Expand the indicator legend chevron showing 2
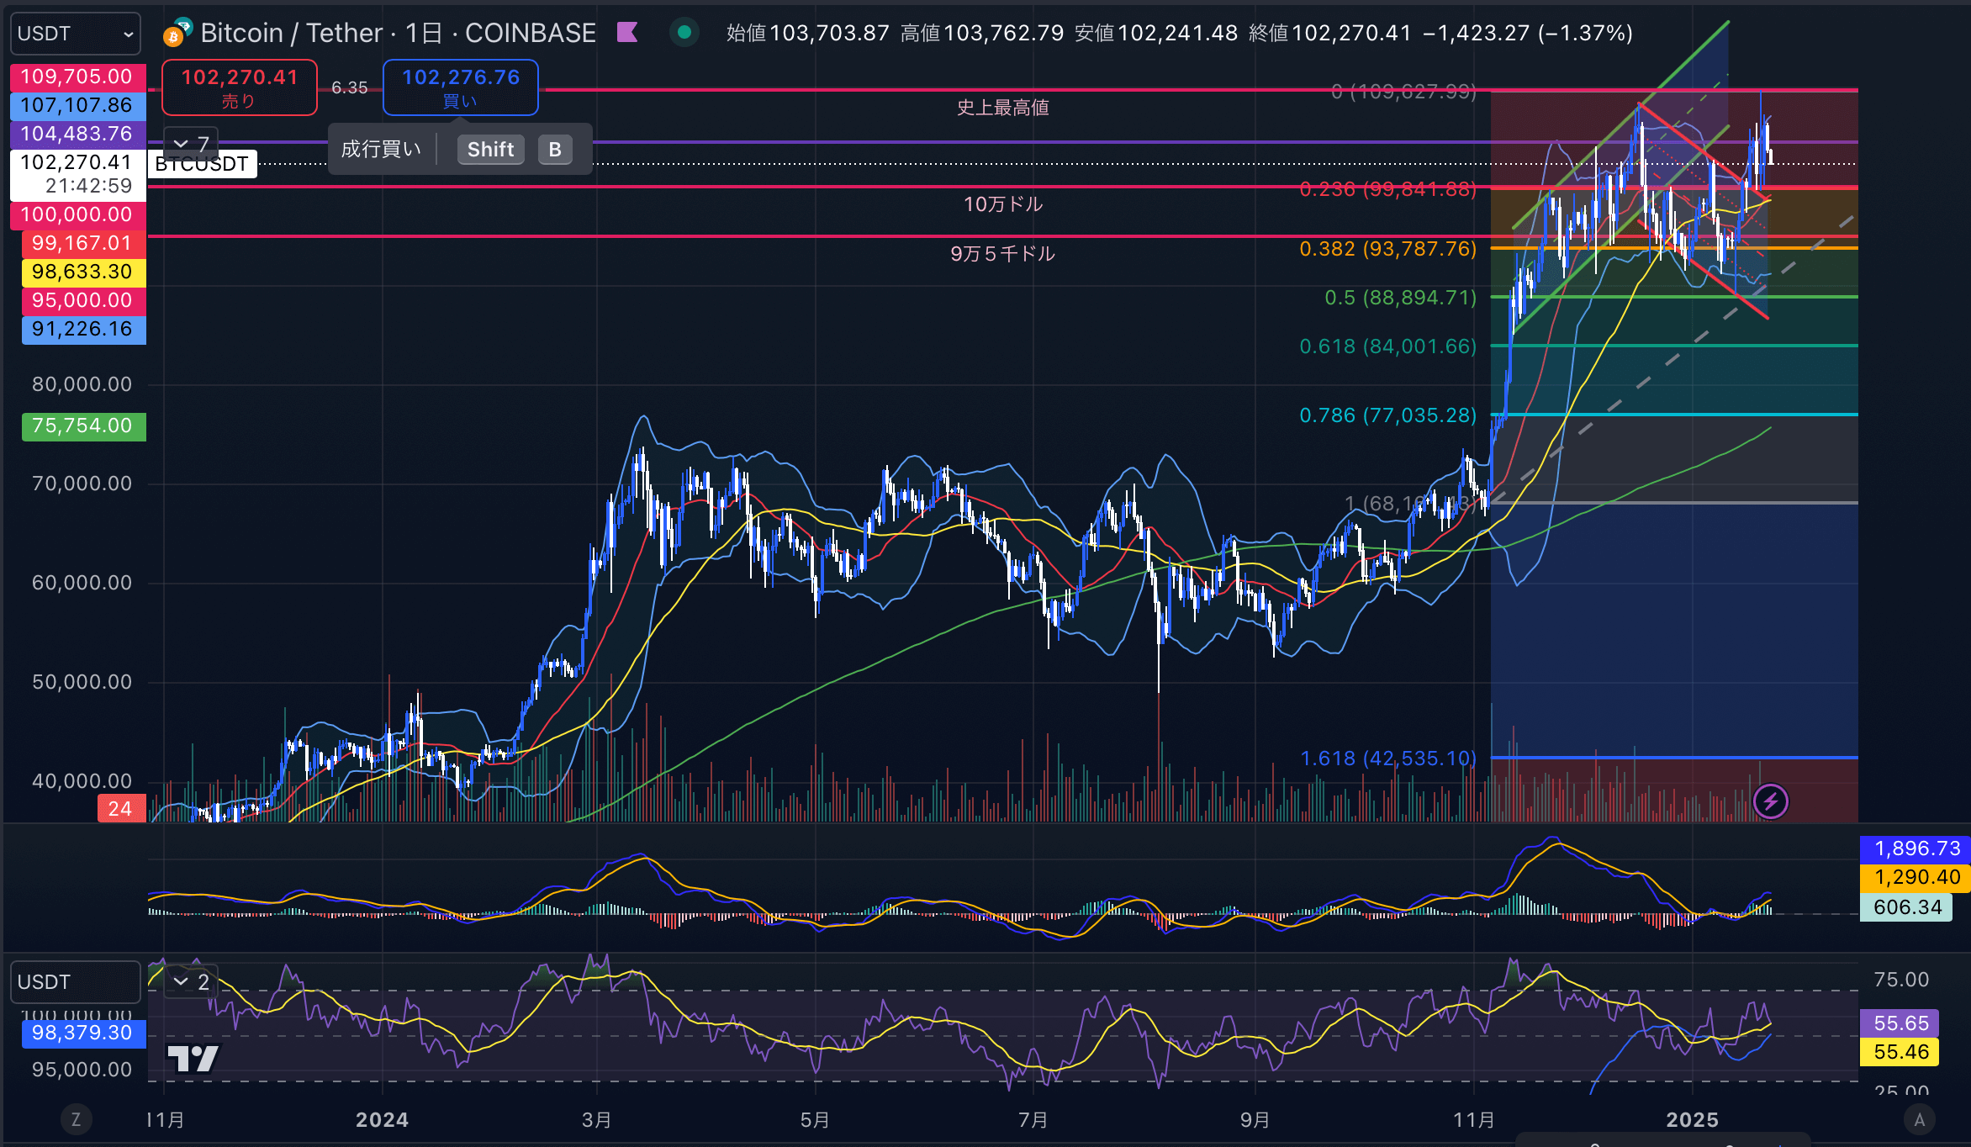The image size is (1971, 1147). coord(192,981)
